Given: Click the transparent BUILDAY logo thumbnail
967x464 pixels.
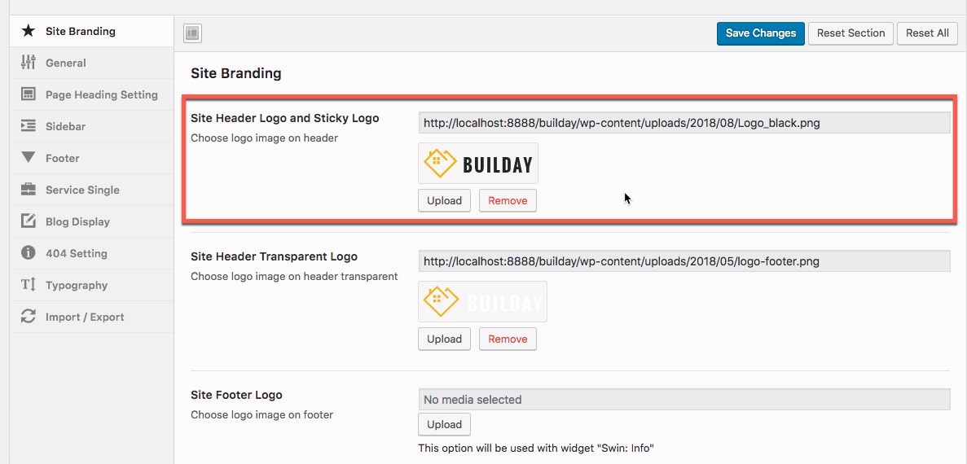Looking at the screenshot, I should [x=482, y=301].
